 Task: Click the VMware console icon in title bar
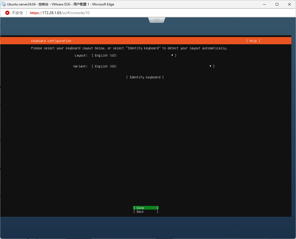point(4,4)
